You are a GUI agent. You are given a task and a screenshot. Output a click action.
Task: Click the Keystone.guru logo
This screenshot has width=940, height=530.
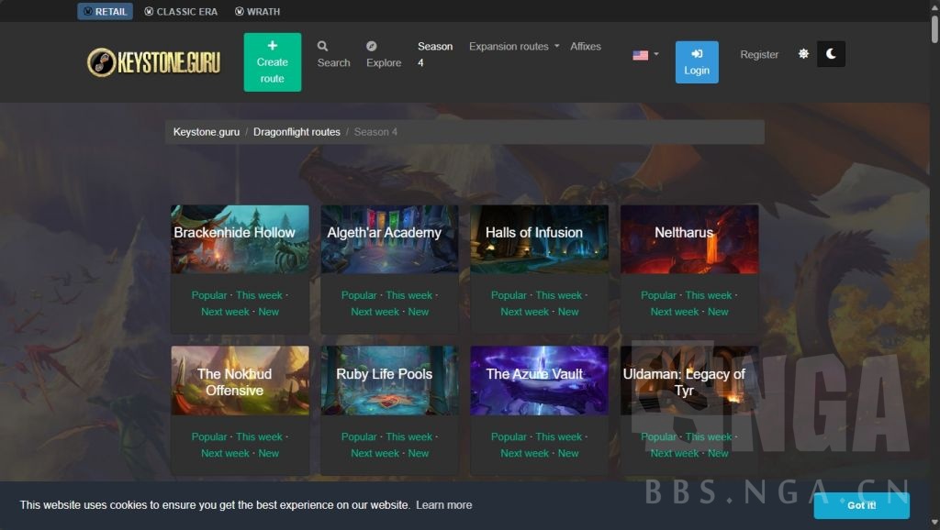coord(154,62)
